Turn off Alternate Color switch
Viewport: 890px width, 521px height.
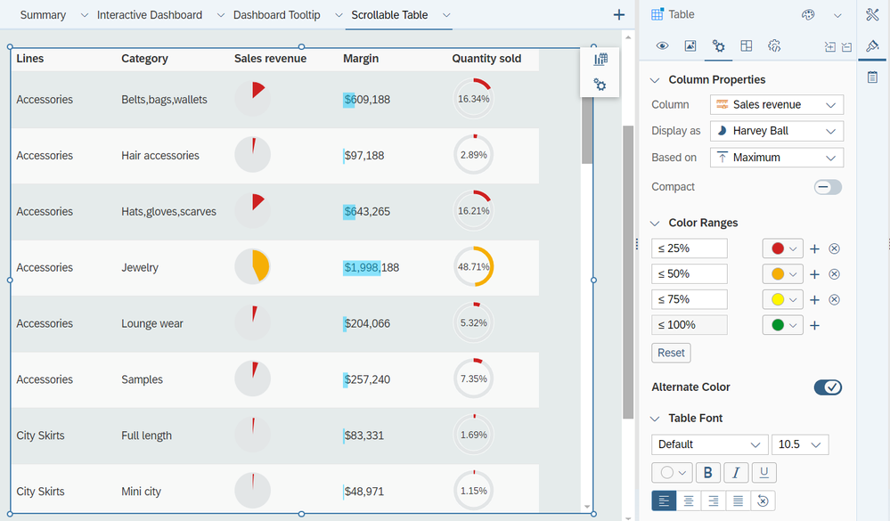click(828, 387)
